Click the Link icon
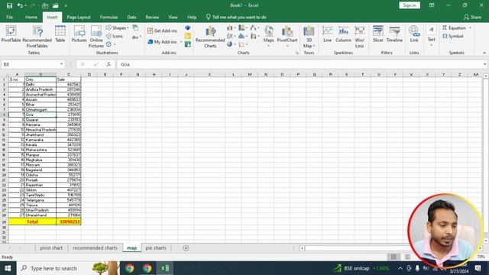Image resolution: width=489 pixels, height=275 pixels. tap(414, 34)
